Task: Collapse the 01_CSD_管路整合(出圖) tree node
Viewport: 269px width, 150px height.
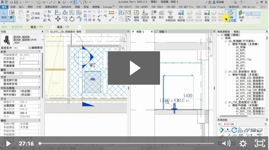Action: [x=226, y=102]
